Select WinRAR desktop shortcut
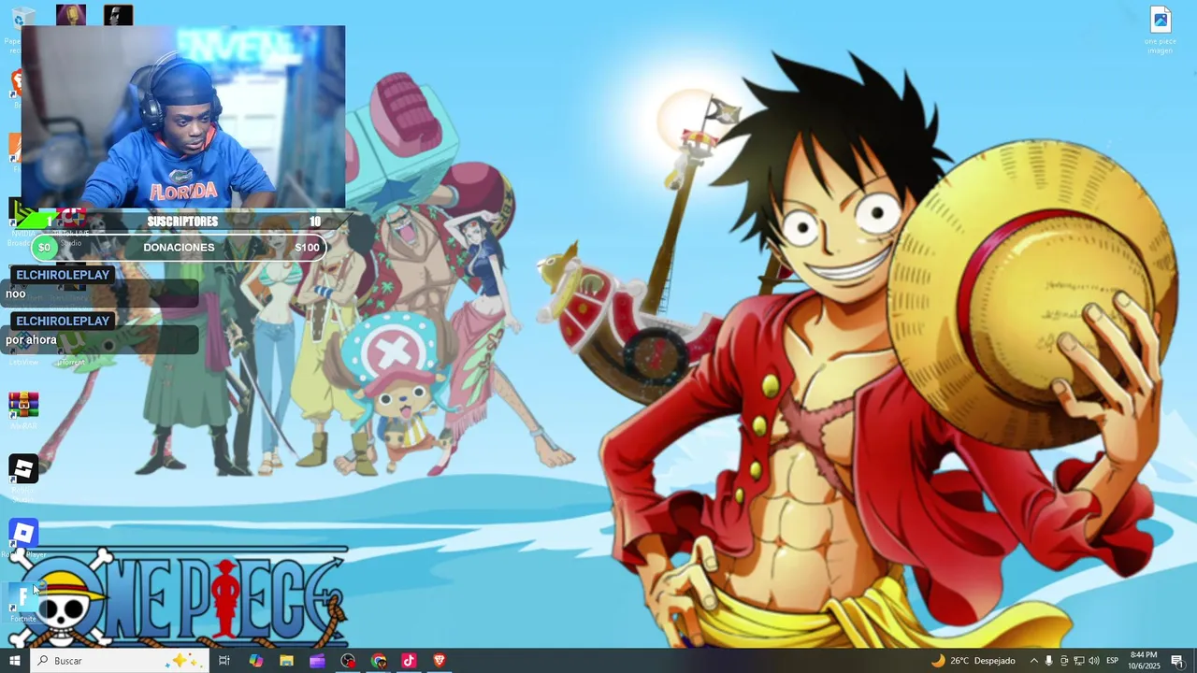Viewport: 1197px width, 673px height. pyautogui.click(x=23, y=409)
